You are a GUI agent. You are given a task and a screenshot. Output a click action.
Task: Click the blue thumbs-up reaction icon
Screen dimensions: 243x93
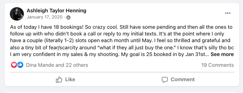pos(20,65)
